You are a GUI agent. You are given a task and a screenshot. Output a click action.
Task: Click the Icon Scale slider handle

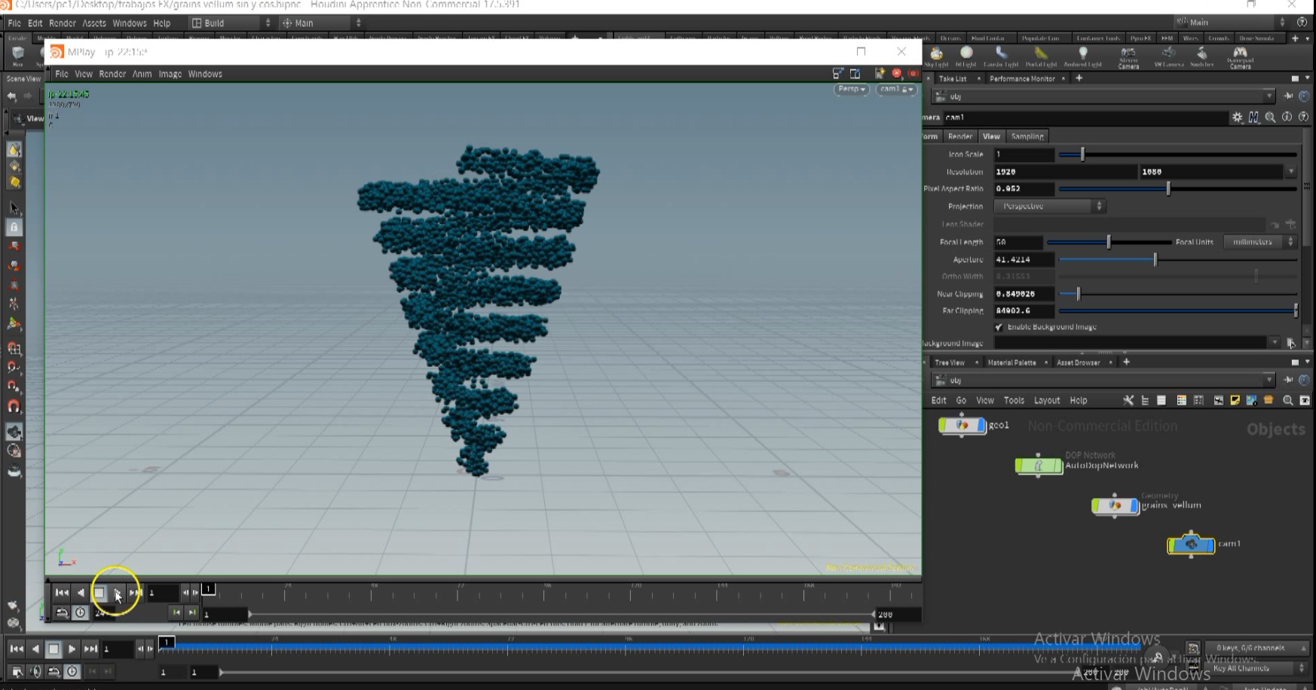pyautogui.click(x=1082, y=154)
